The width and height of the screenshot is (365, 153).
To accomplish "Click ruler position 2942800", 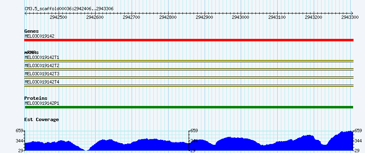I will point(168,18).
